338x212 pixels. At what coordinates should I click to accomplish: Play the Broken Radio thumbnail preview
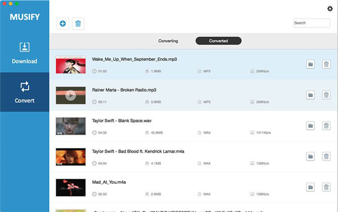(71, 95)
